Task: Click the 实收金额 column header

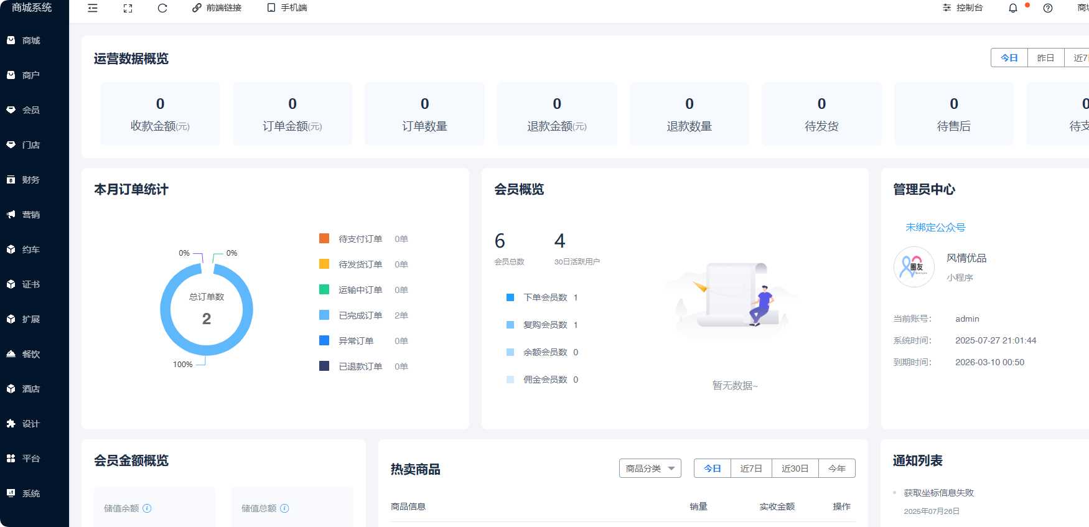Action: tap(777, 506)
